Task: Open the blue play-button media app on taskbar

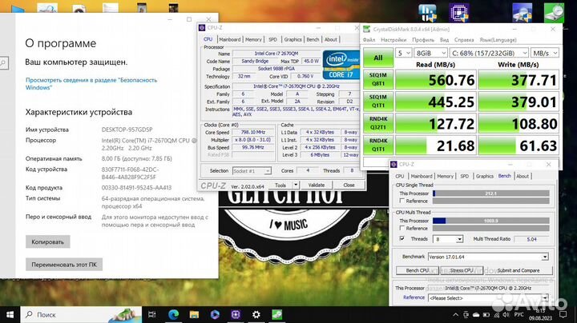Action: 215,314
